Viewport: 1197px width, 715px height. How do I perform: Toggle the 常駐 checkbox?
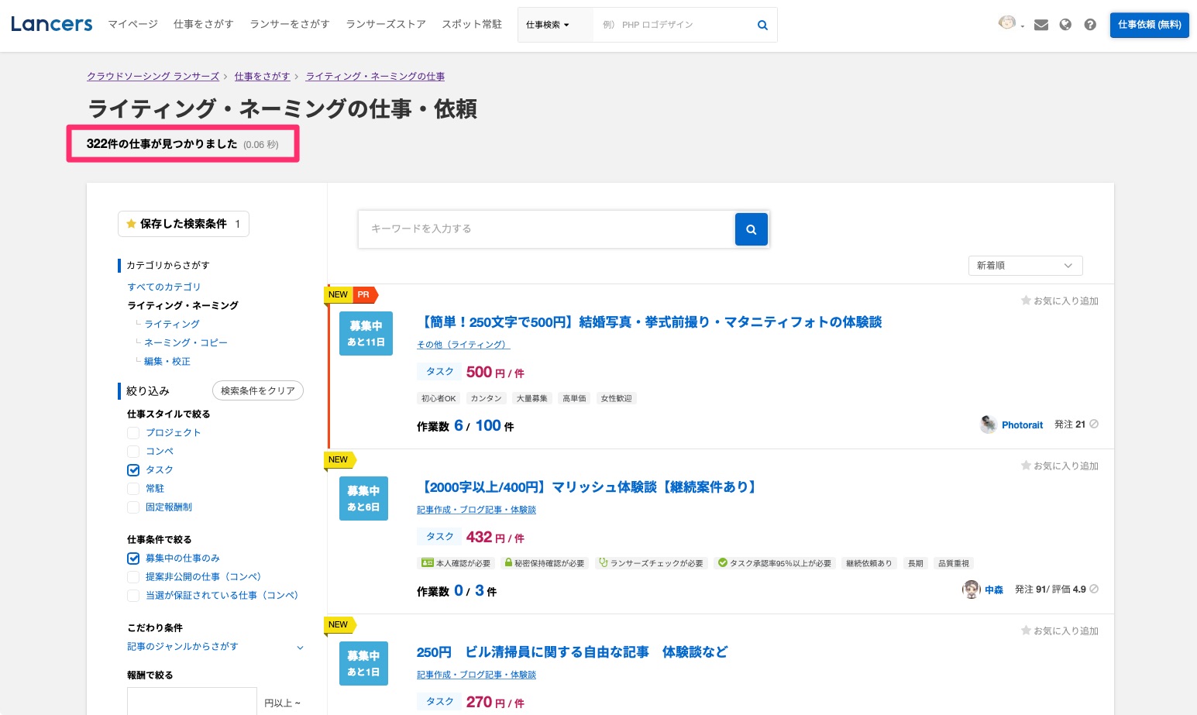point(133,489)
